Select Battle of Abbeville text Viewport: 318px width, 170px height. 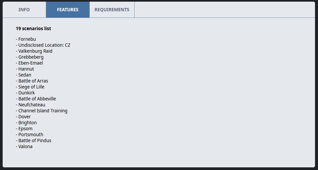point(36,99)
